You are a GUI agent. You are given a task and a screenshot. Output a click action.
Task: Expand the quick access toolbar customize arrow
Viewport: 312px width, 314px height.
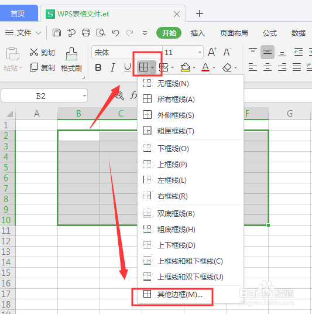145,33
